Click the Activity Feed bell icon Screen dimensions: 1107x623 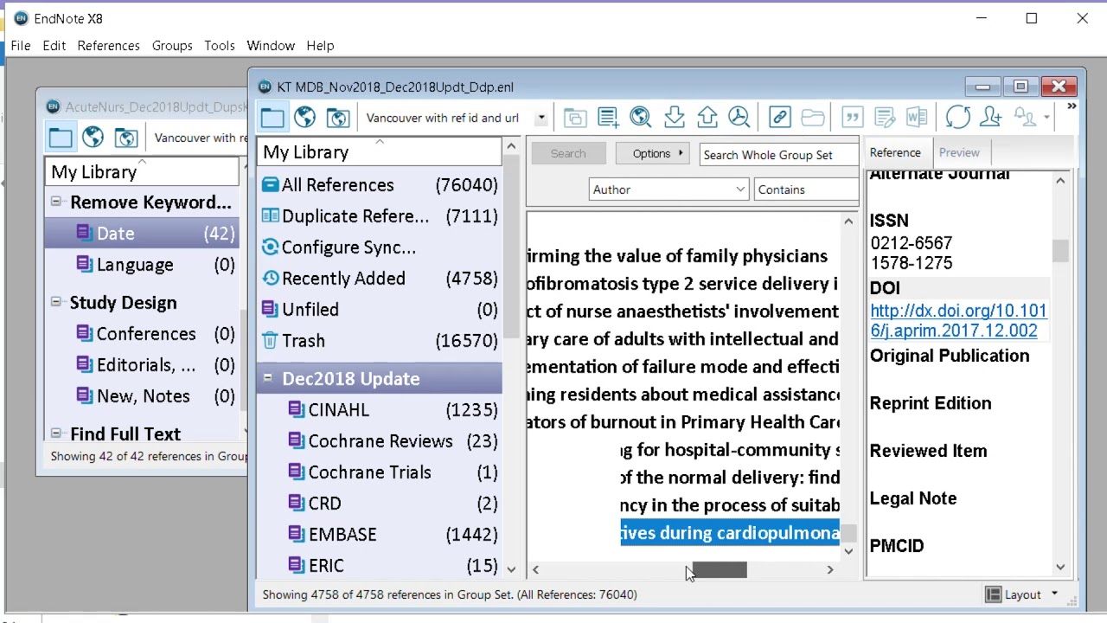tap(1025, 118)
